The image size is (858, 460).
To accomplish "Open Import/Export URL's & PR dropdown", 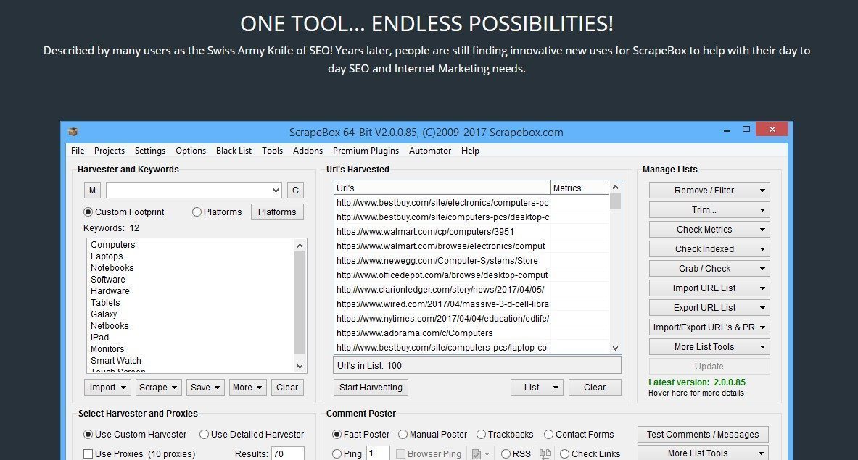I will click(709, 327).
